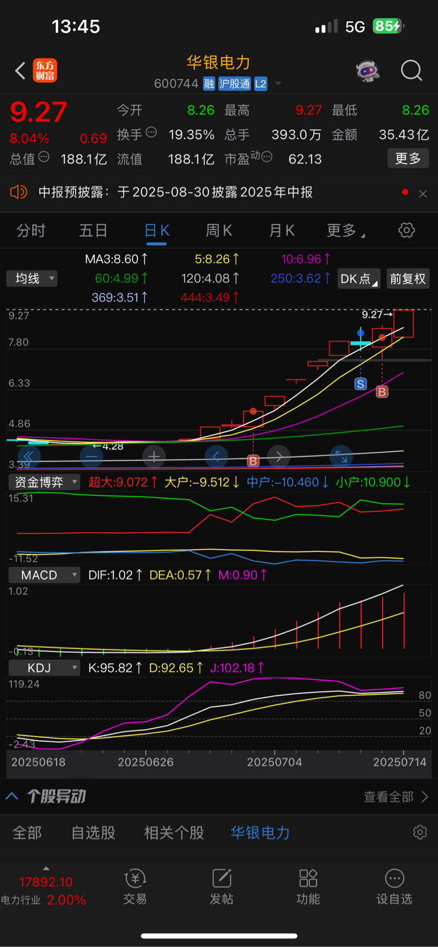Tap the red B marker beside S
The width and height of the screenshot is (438, 947).
[382, 392]
